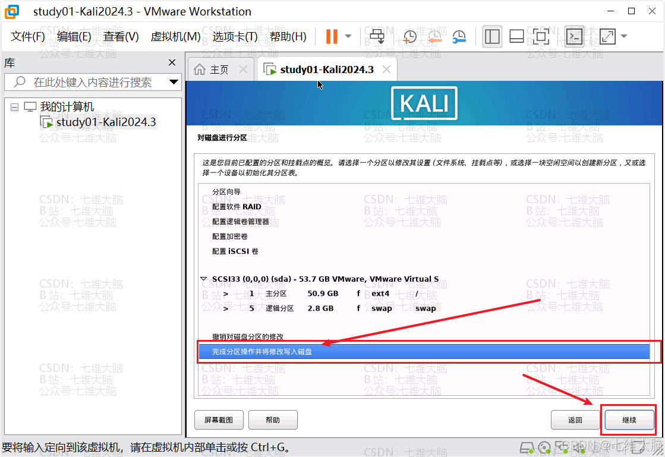
Task: Take a snapshot of the VM
Action: click(409, 37)
